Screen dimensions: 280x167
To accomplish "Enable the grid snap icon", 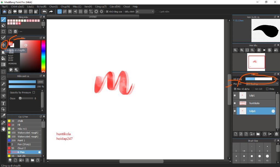I will [x=70, y=11].
